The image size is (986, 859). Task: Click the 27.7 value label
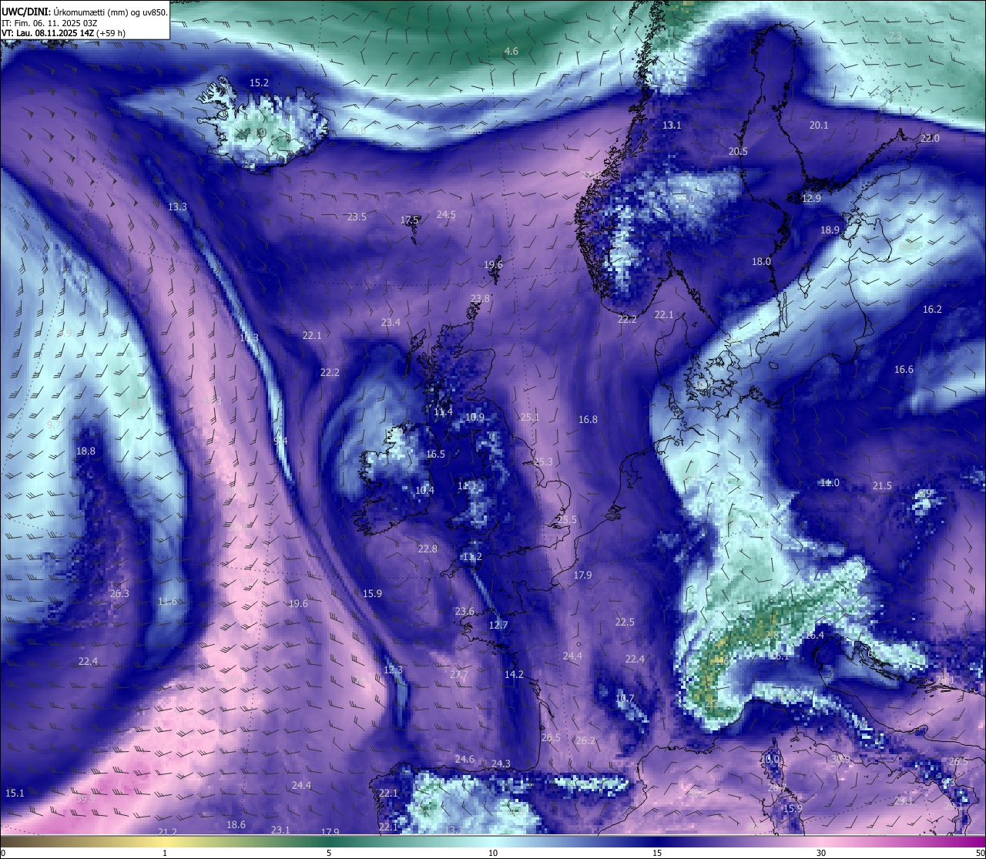[x=459, y=674]
